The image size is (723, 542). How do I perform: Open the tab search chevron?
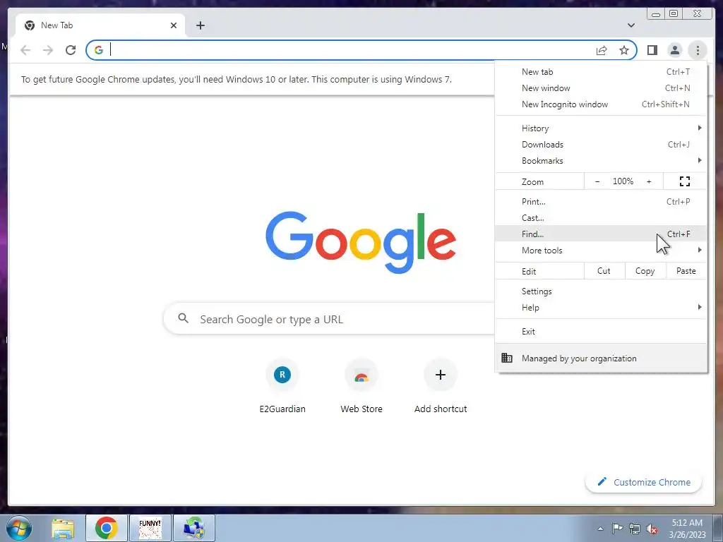(631, 25)
